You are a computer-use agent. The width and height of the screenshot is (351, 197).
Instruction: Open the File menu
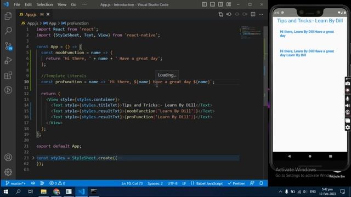[17, 4]
